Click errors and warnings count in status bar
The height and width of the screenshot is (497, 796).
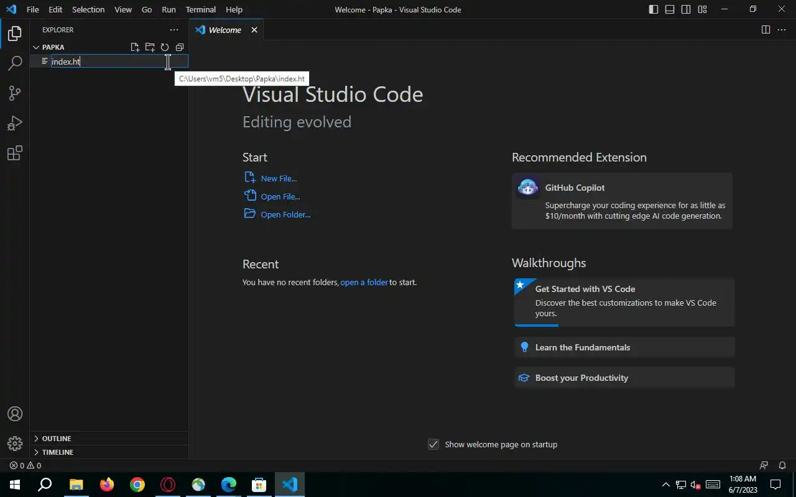pos(25,465)
